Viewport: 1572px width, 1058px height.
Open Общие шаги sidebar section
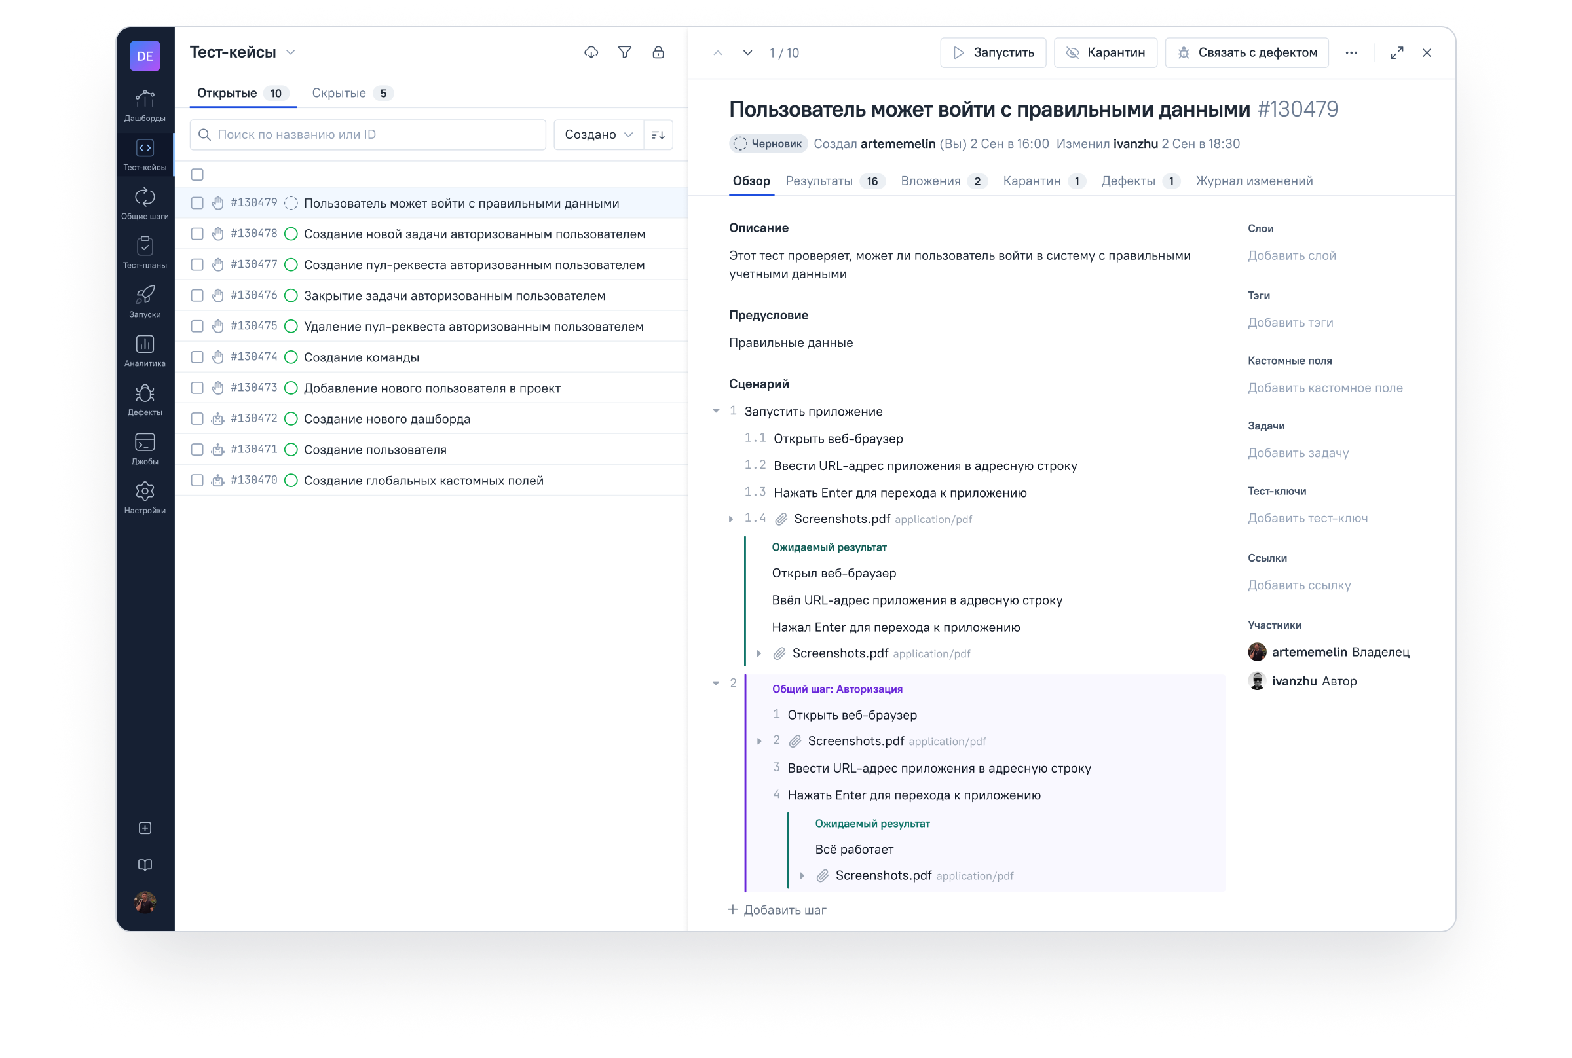tap(145, 204)
